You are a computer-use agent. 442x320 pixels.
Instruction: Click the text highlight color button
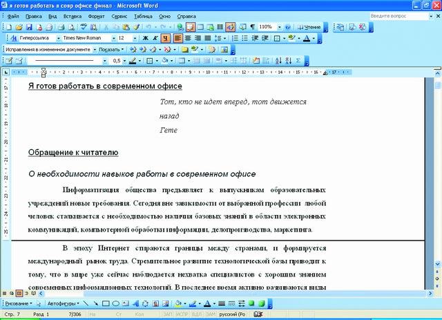(x=291, y=38)
